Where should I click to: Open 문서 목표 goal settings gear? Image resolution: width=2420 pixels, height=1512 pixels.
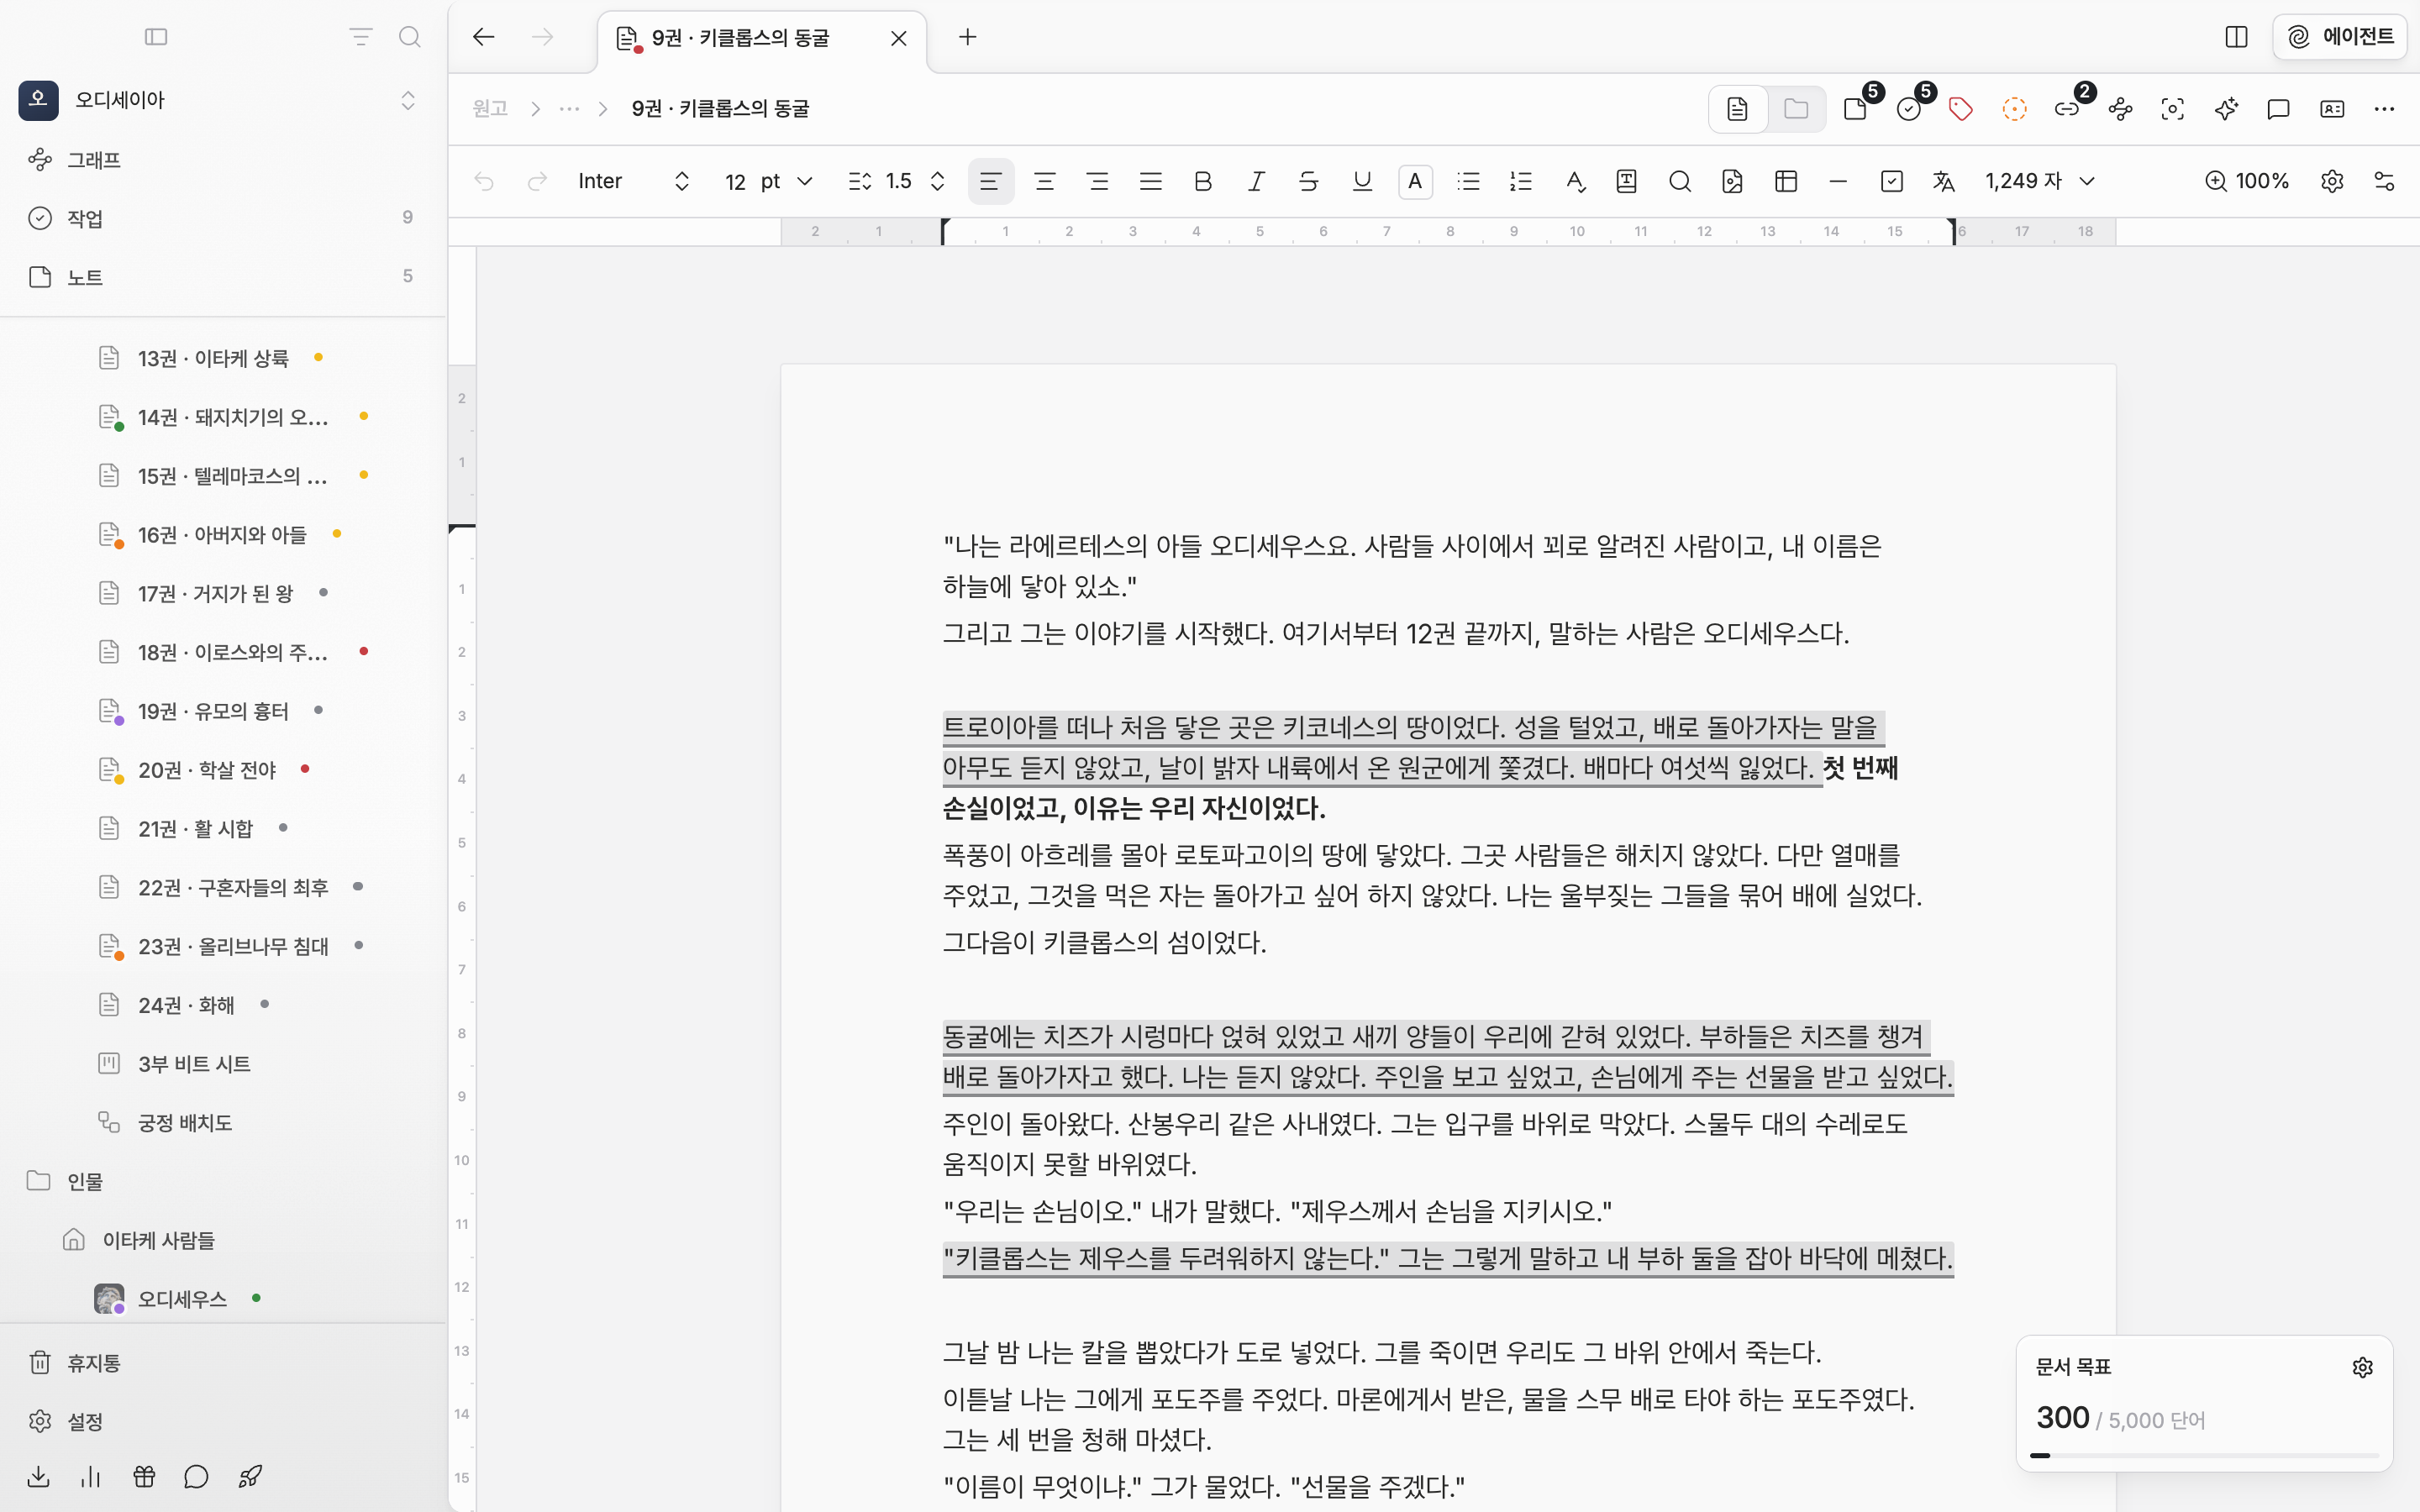click(x=2362, y=1367)
